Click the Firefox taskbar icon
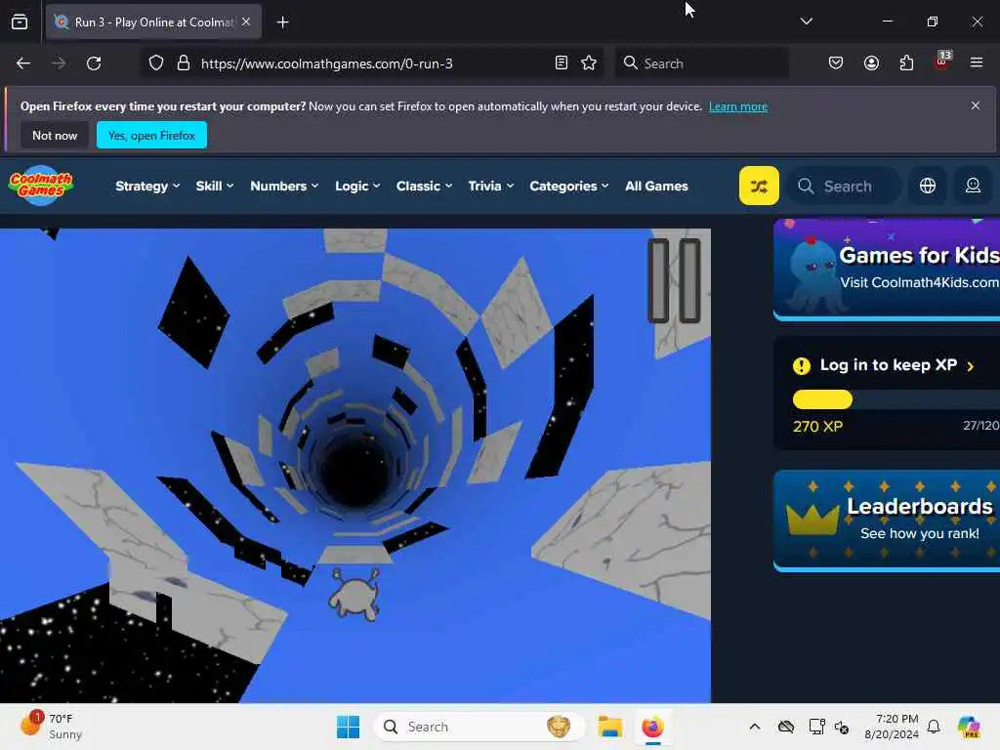 pos(652,727)
